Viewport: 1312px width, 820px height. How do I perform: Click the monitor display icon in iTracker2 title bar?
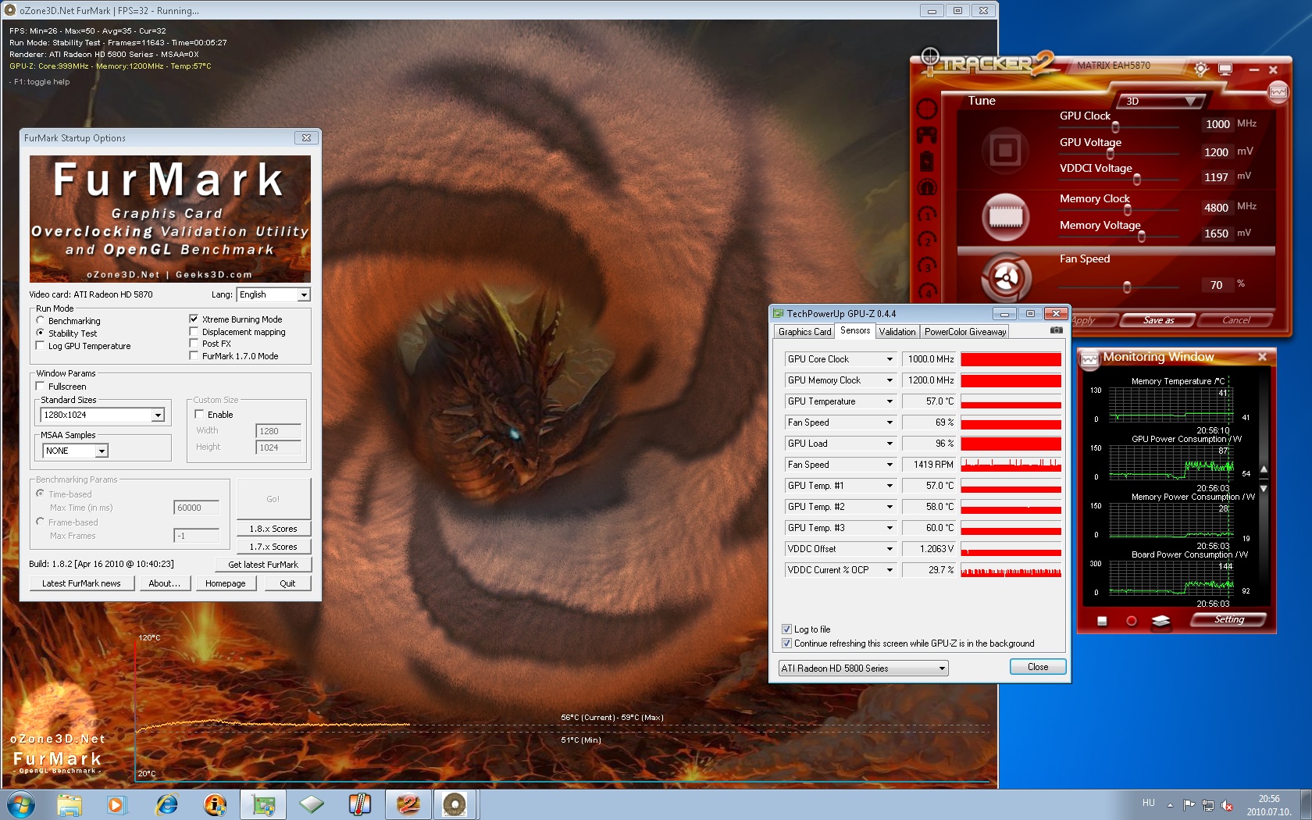coord(1225,70)
